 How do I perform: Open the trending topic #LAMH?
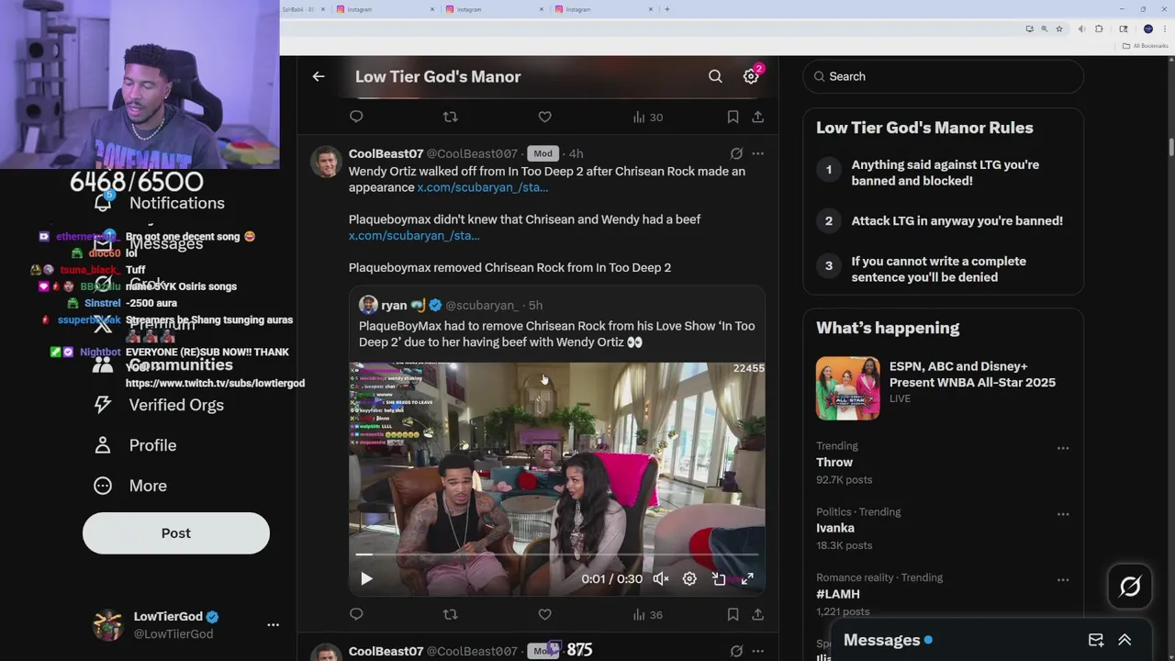[838, 594]
